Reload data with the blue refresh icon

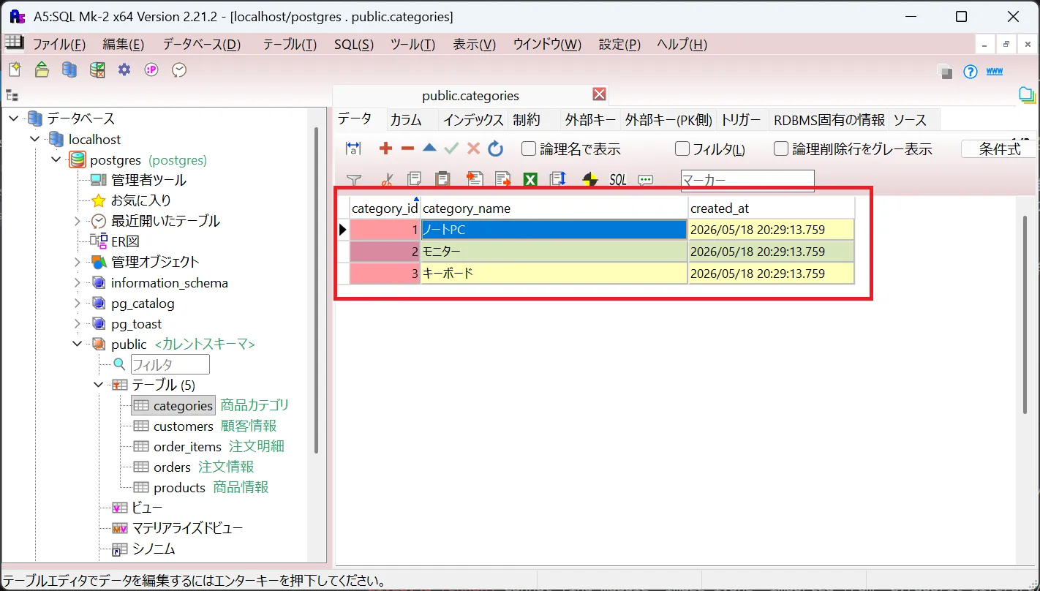tap(496, 148)
